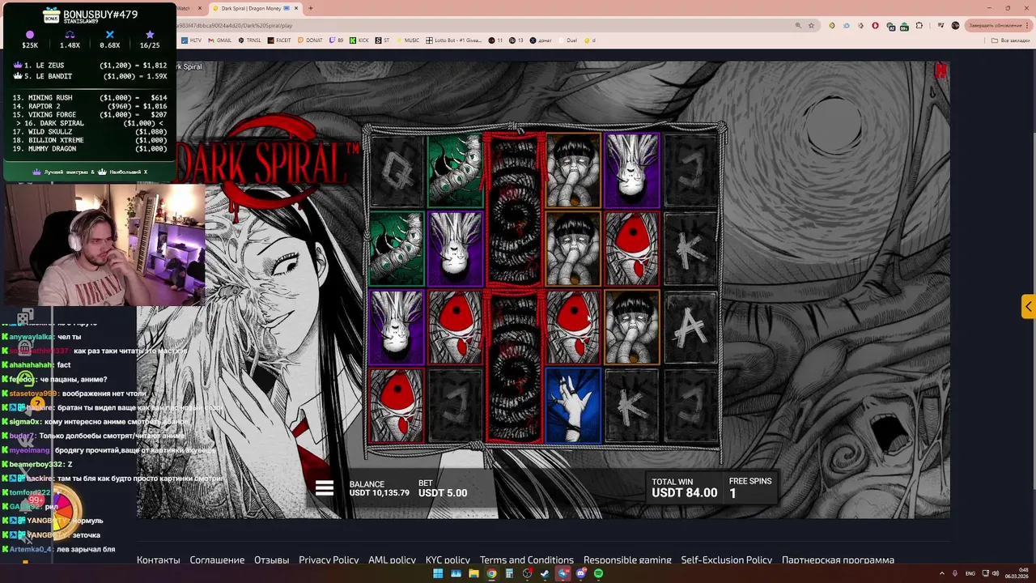Screen dimensions: 1036x583
Task: Click the USDT 5.00 bet amount
Action: pyautogui.click(x=443, y=493)
